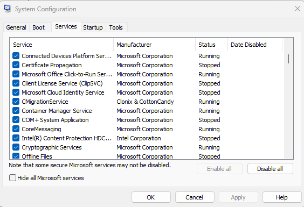The height and width of the screenshot is (207, 304).
Task: Click Stopped status of Certificate Propagation row
Action: tap(209, 65)
